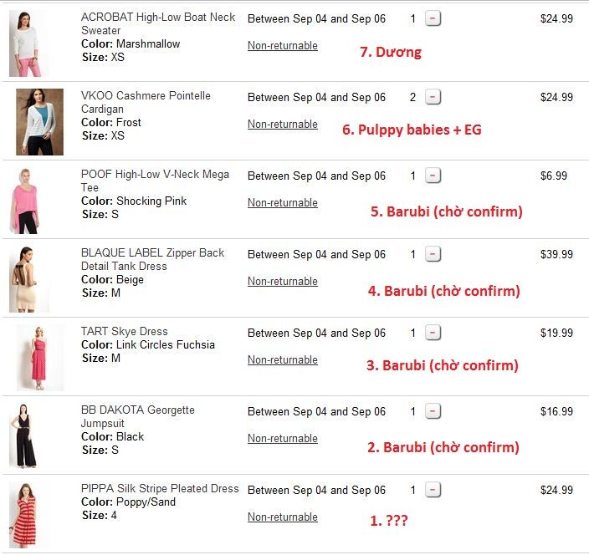Click Non-returnable link for POOF Mega Tee
The height and width of the screenshot is (555, 589).
(283, 202)
